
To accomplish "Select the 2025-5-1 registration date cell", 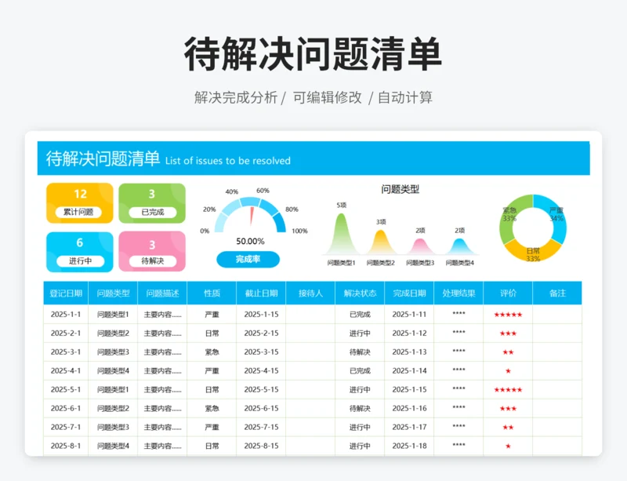I will tap(66, 390).
